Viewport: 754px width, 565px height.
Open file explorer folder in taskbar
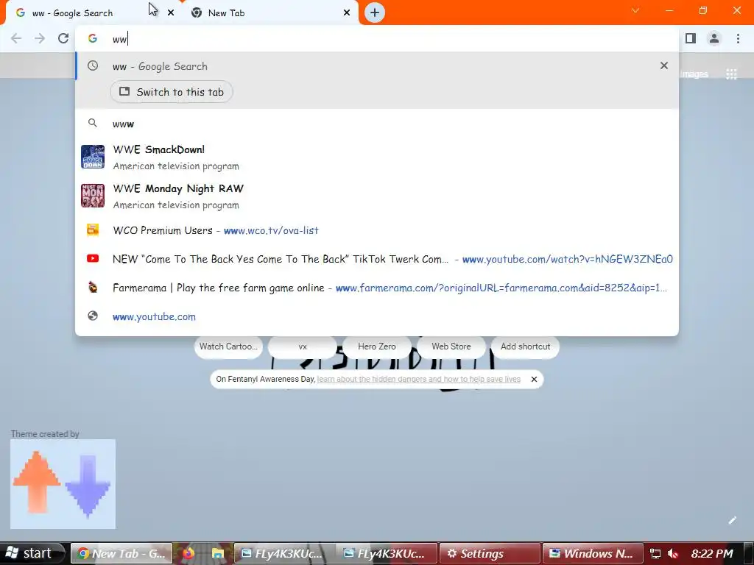[218, 553]
